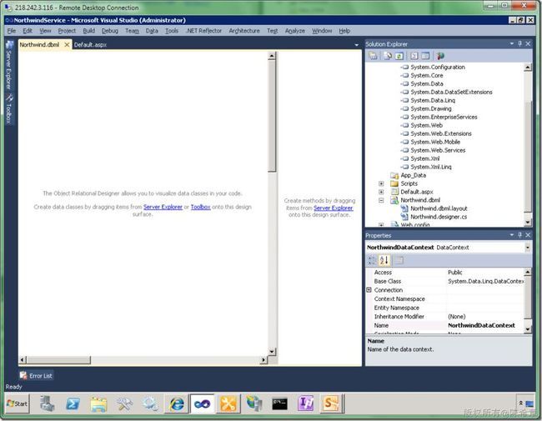Open Server Manager from the taskbar
The image size is (542, 421).
click(x=47, y=403)
